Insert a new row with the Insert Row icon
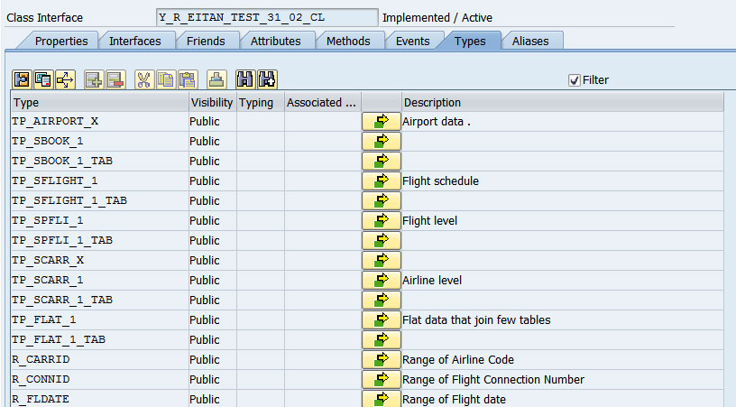 pos(94,79)
